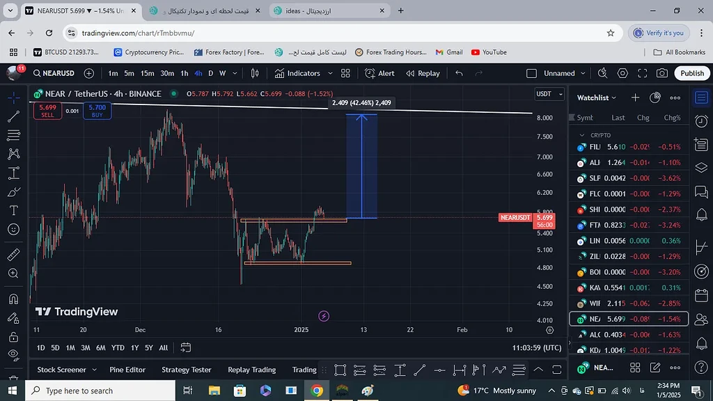Expand the time interval dropdown chevron
The width and height of the screenshot is (713, 401).
(235, 73)
